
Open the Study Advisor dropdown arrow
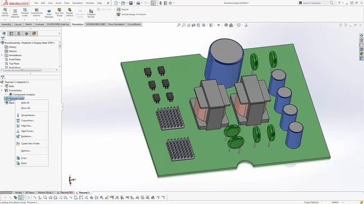click(x=5, y=20)
